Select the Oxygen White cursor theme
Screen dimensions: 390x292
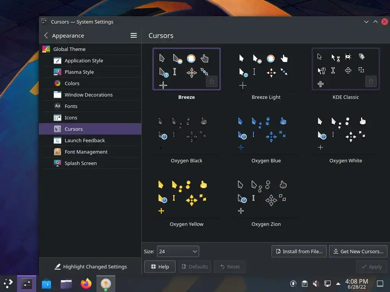(x=345, y=133)
